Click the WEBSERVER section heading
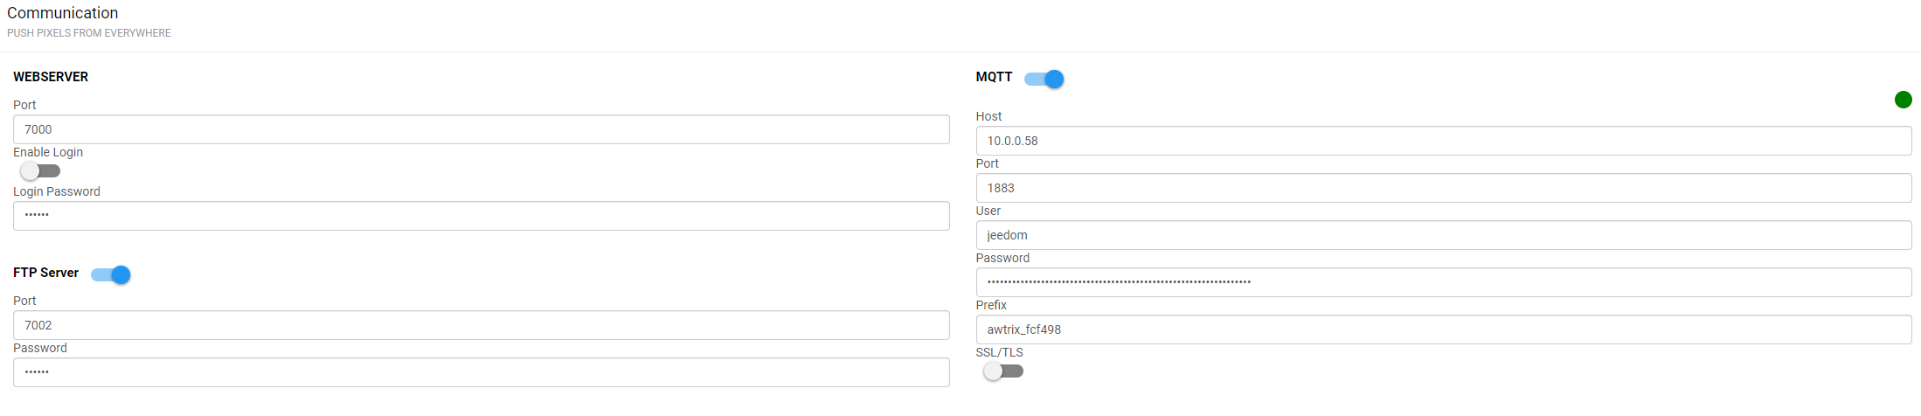 (51, 77)
